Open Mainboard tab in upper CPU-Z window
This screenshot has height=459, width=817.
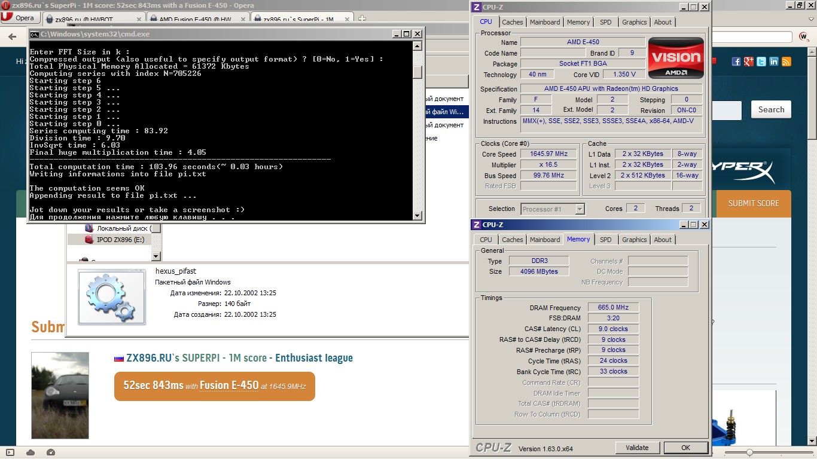tap(545, 22)
